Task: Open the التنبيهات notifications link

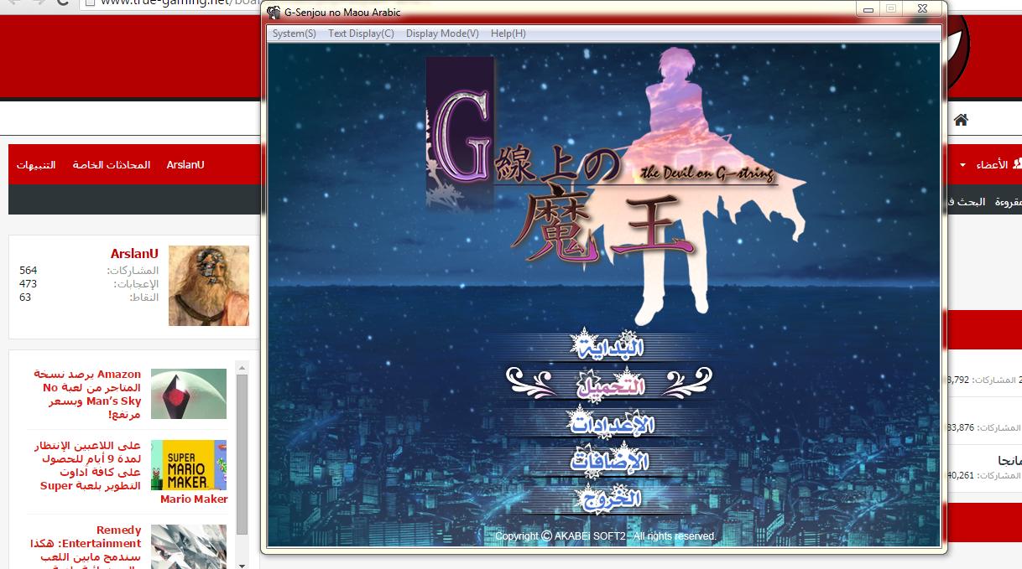Action: coord(36,165)
